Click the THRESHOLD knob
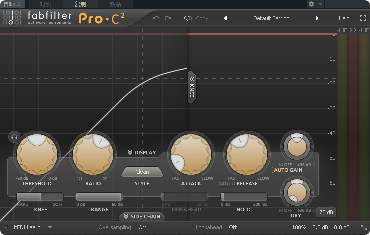Screen dimensions: 370x235 point(37,154)
